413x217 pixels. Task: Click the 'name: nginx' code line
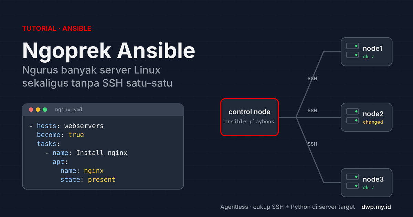(82, 170)
